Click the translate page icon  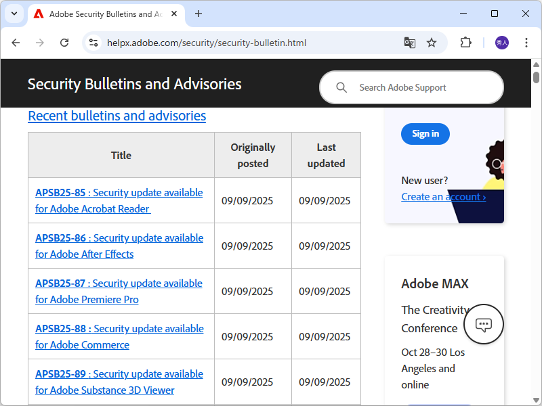pyautogui.click(x=409, y=43)
